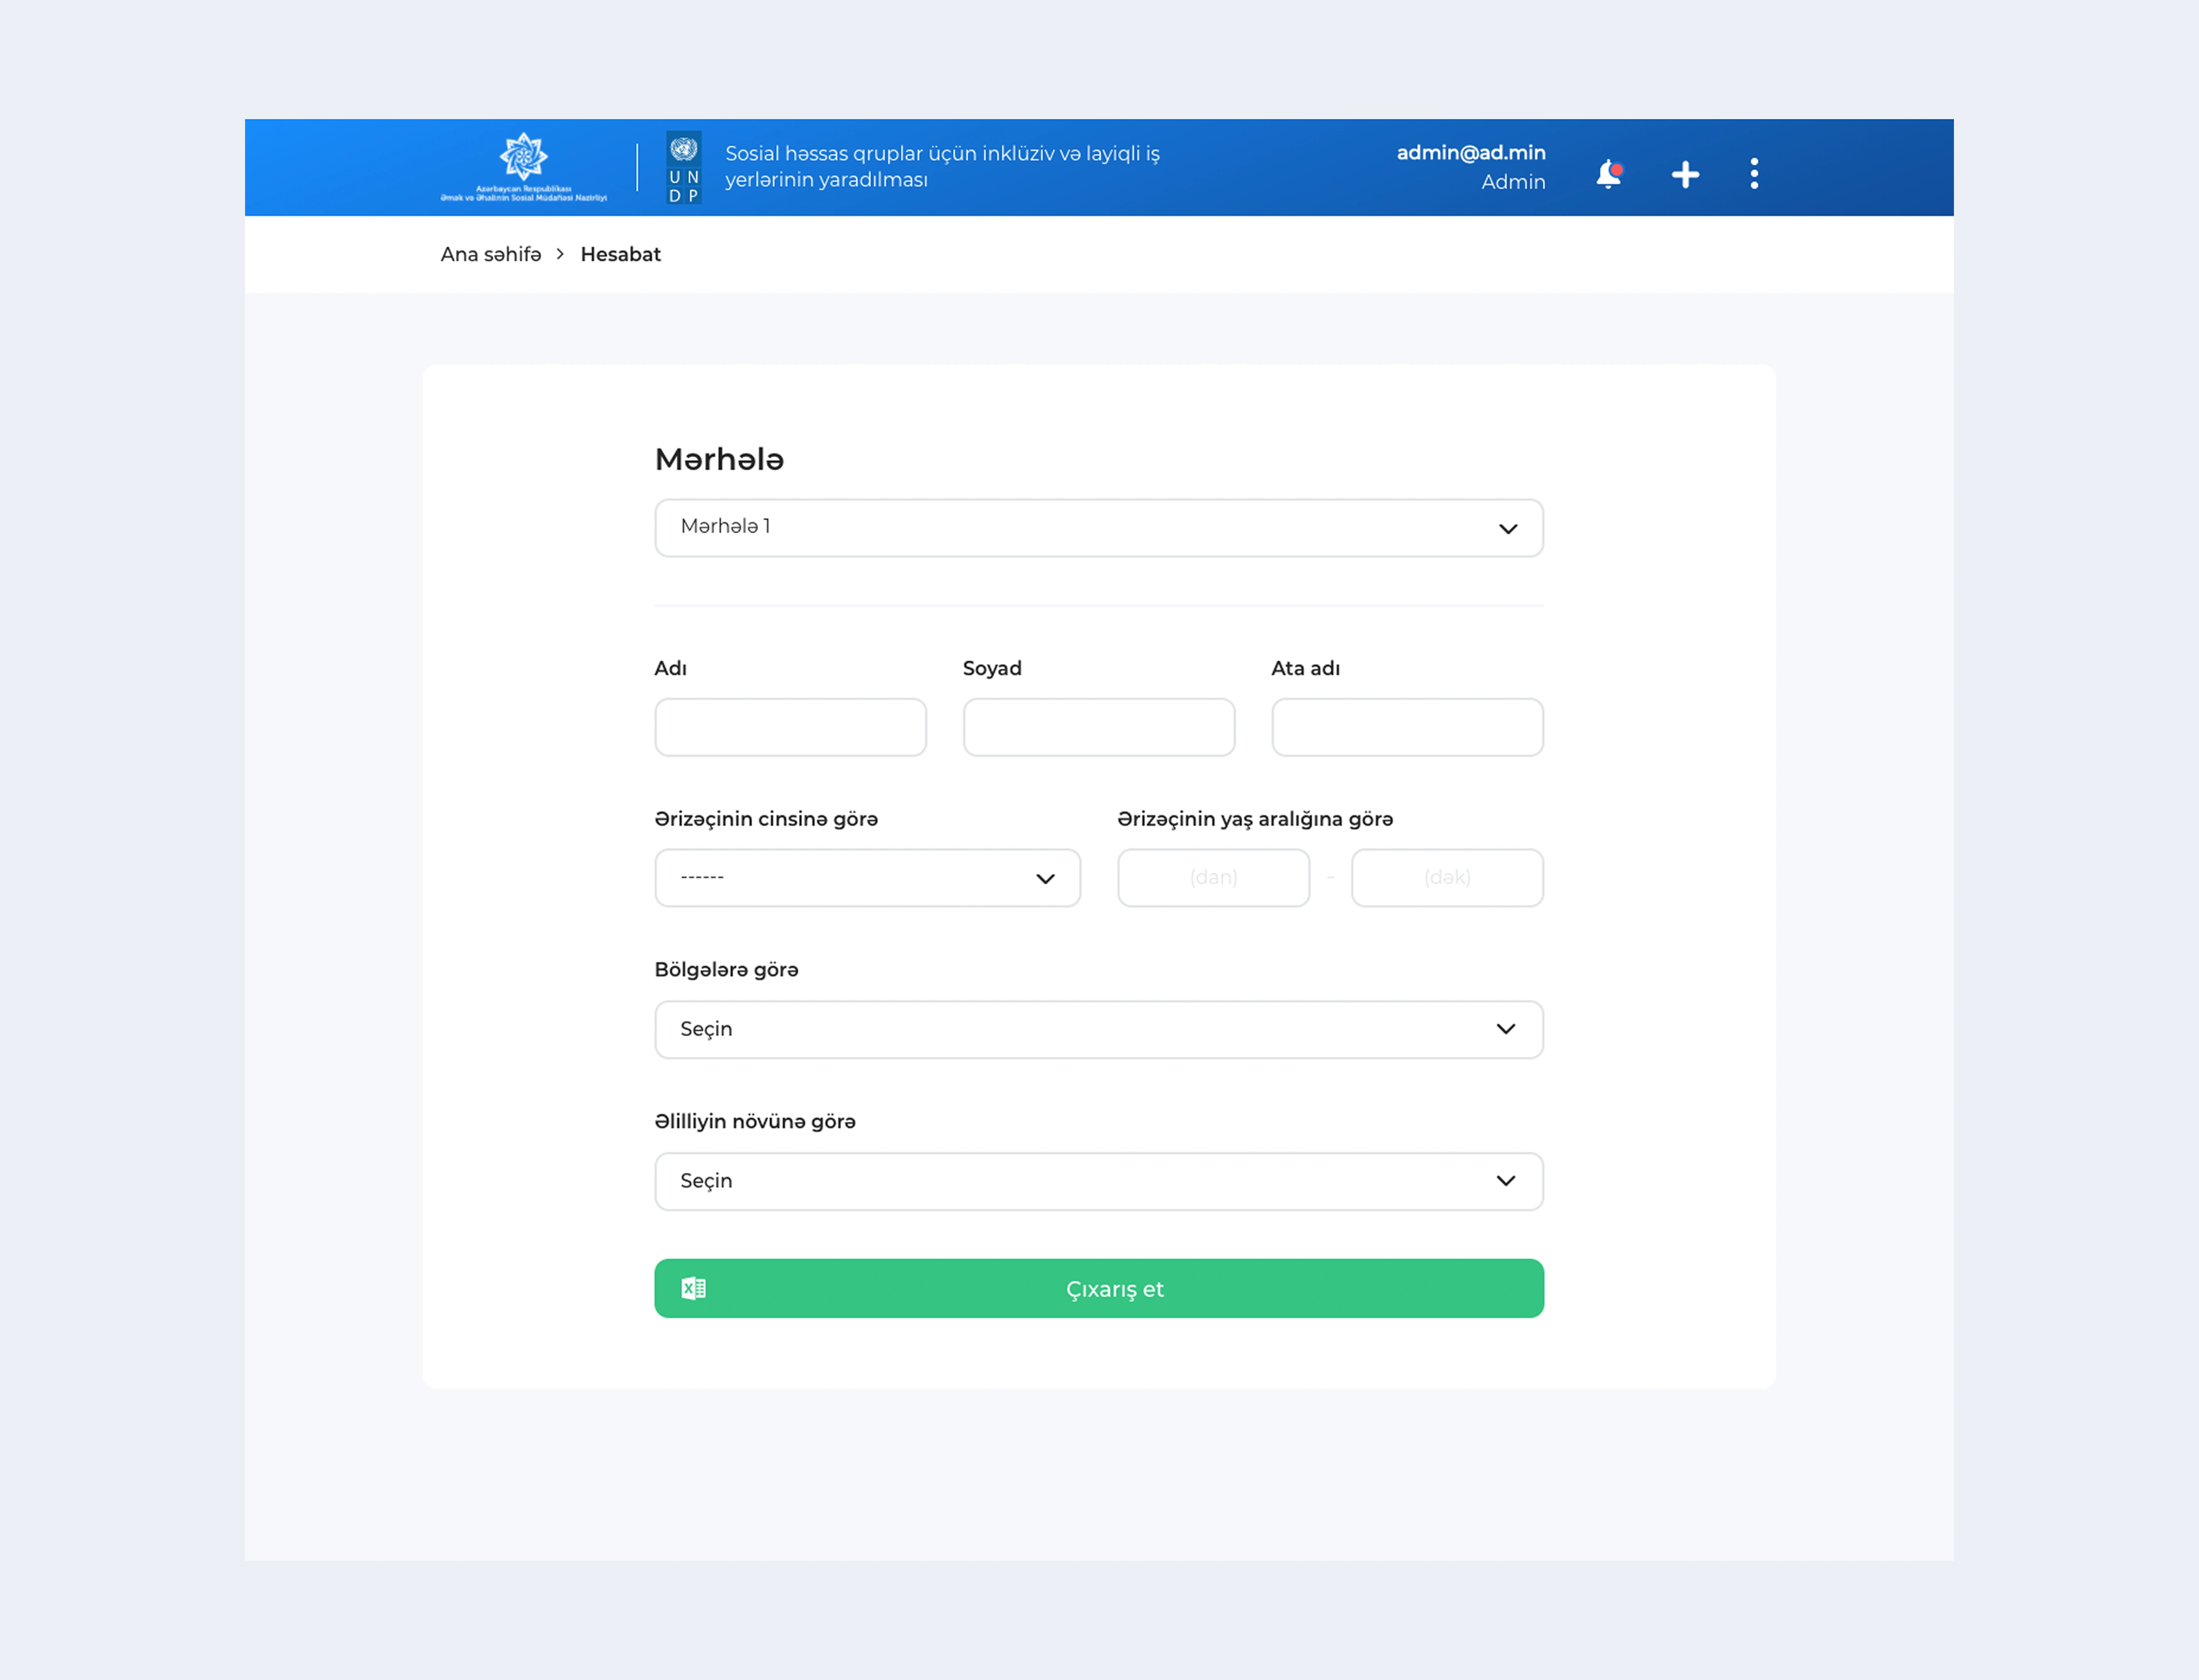Image resolution: width=2199 pixels, height=1680 pixels.
Task: Focus the Adı text input
Action: (x=790, y=727)
